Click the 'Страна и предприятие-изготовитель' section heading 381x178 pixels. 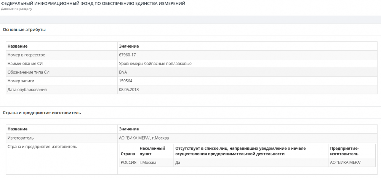click(42, 112)
